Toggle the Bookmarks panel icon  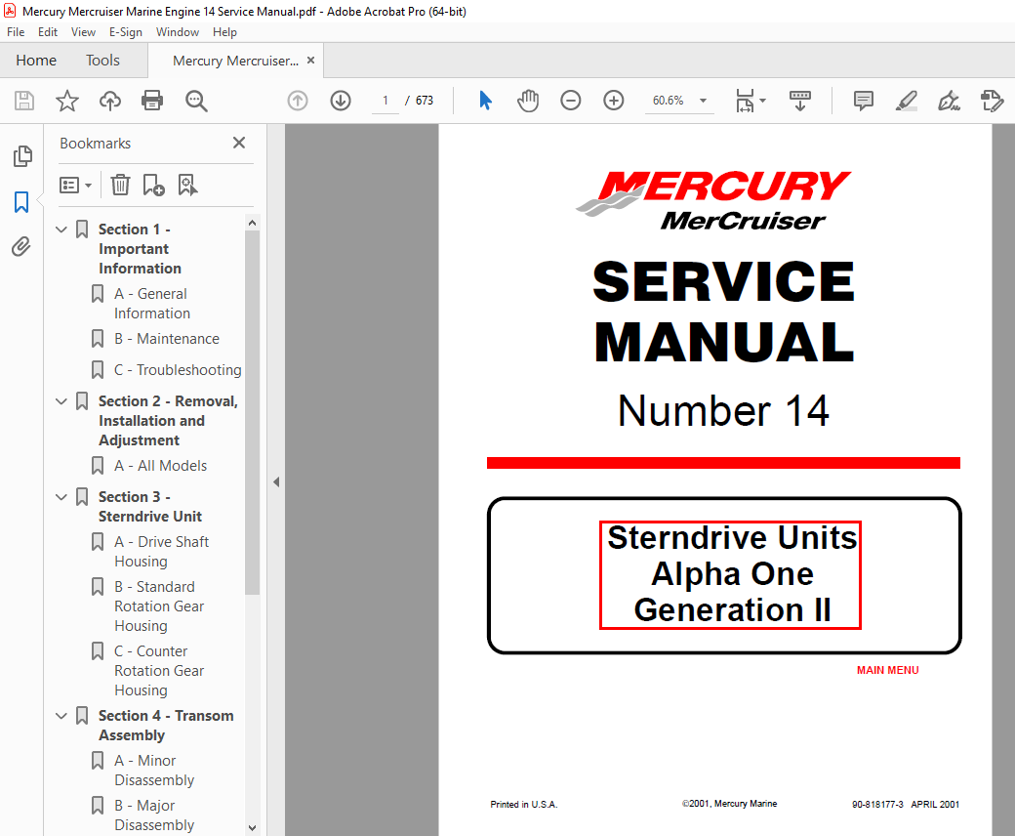[x=21, y=202]
